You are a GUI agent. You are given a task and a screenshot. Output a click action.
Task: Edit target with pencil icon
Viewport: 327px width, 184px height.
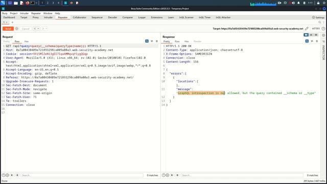point(307,29)
